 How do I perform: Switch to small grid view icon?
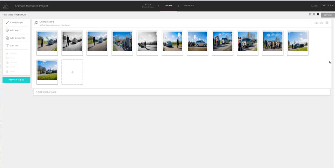pyautogui.click(x=310, y=14)
